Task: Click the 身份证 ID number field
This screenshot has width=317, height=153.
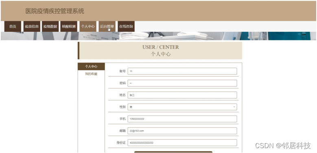Action: (182, 143)
